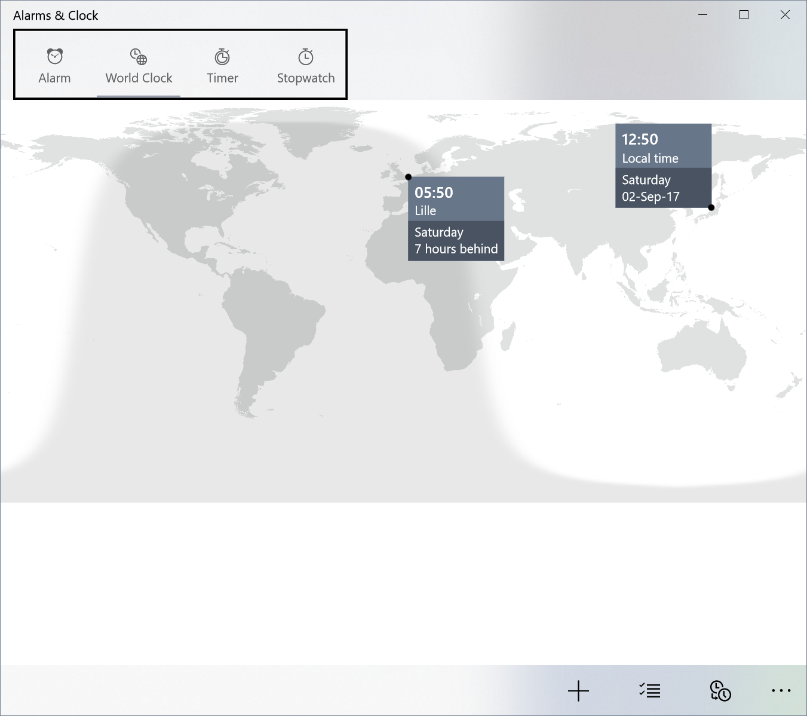Screen dimensions: 807x716
Task: Click the local time location dot
Action: click(711, 207)
